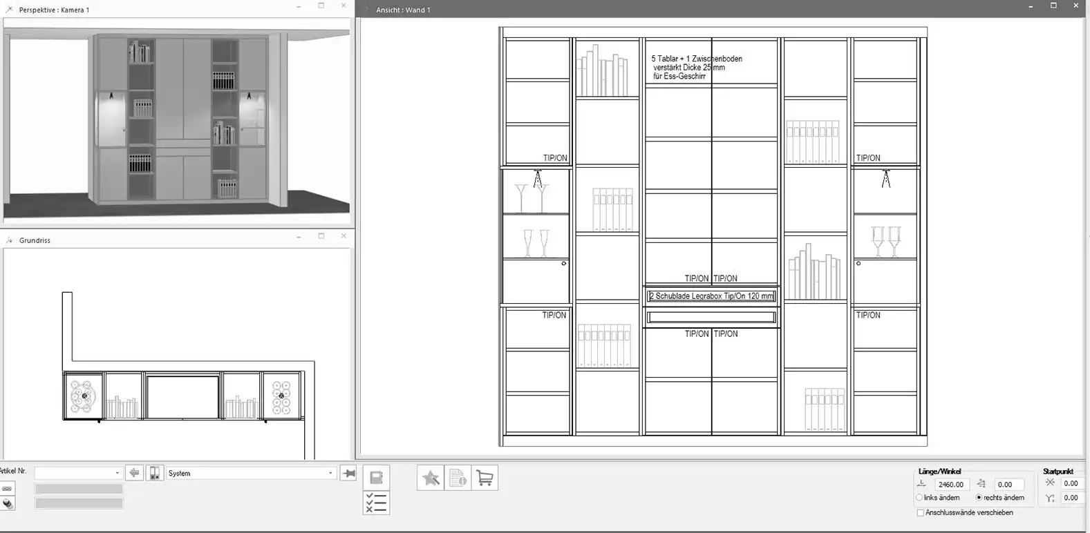
Task: Click the pin icon after the System dropdown
Action: point(349,473)
